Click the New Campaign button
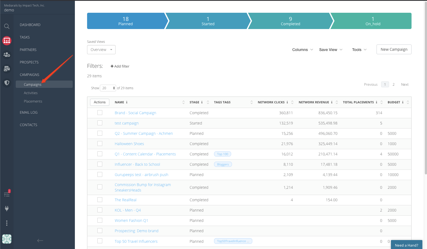The image size is (427, 249). pyautogui.click(x=394, y=49)
